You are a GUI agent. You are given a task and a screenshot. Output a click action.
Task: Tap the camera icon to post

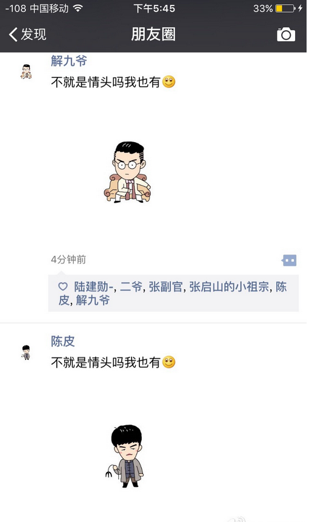coord(285,34)
